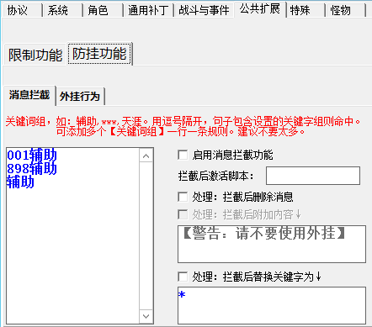Open the 系统 tab

point(62,10)
